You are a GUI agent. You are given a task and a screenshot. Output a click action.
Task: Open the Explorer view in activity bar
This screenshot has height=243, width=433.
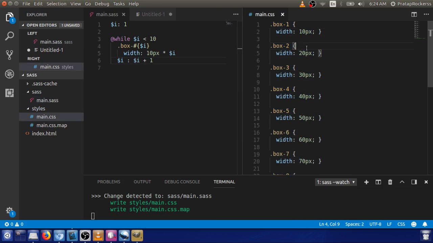[x=9, y=18]
